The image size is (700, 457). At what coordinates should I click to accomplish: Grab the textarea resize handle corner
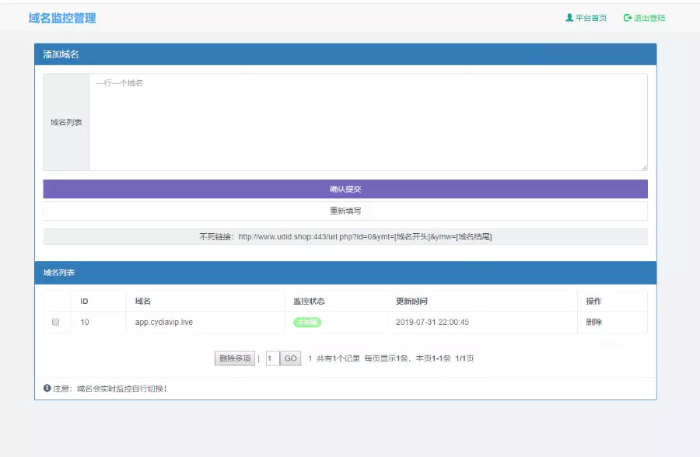(644, 166)
